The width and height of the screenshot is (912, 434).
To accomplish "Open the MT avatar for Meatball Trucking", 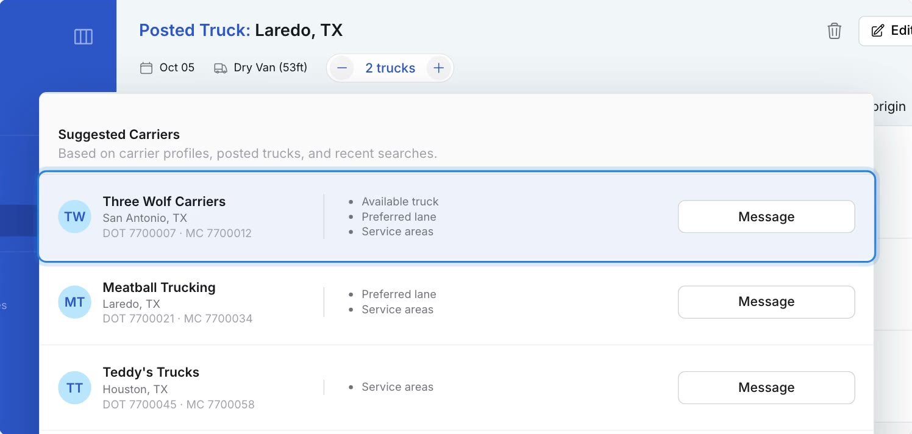I will point(74,302).
